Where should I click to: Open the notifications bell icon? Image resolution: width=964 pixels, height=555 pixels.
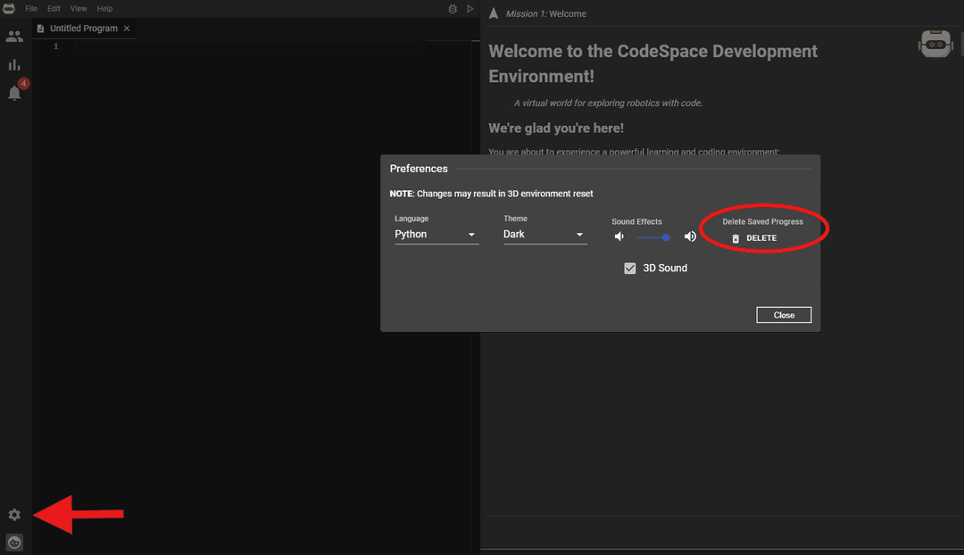[x=14, y=93]
